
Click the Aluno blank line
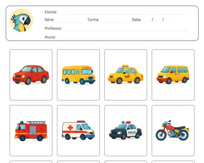[122, 39]
